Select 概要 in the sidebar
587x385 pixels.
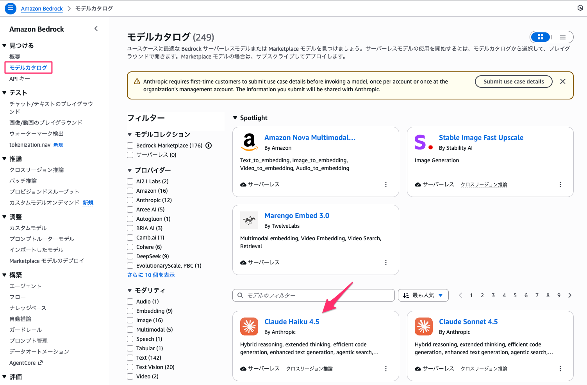point(15,57)
